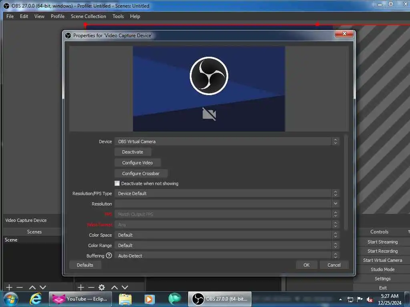Open the Tools menu
The image size is (410, 307).
(x=118, y=16)
